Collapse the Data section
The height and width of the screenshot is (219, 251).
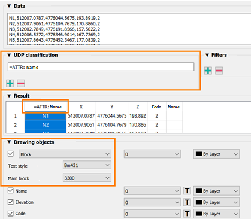[x=9, y=6]
